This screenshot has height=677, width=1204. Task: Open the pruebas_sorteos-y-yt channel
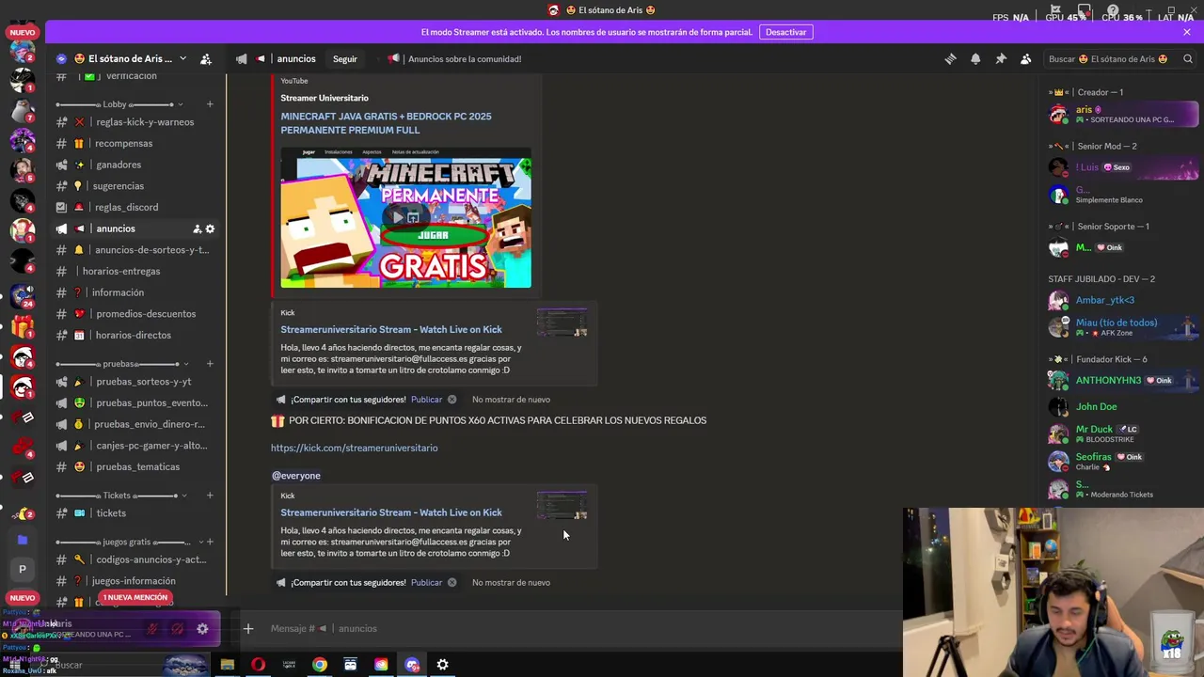click(x=135, y=382)
